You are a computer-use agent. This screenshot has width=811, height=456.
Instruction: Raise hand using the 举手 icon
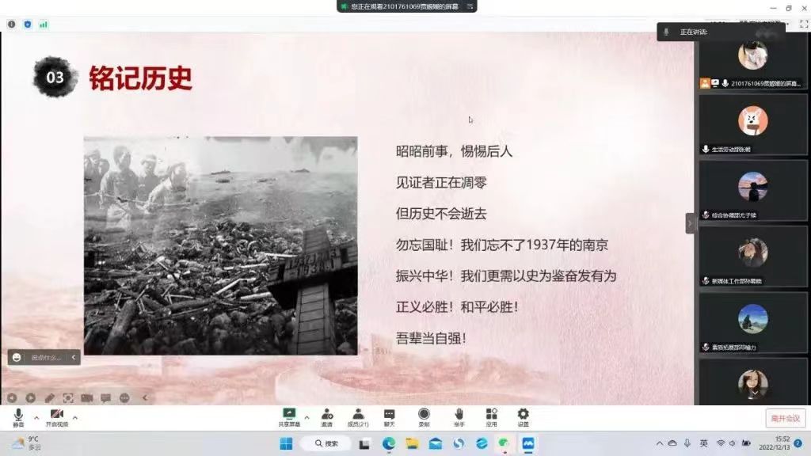[x=459, y=416]
